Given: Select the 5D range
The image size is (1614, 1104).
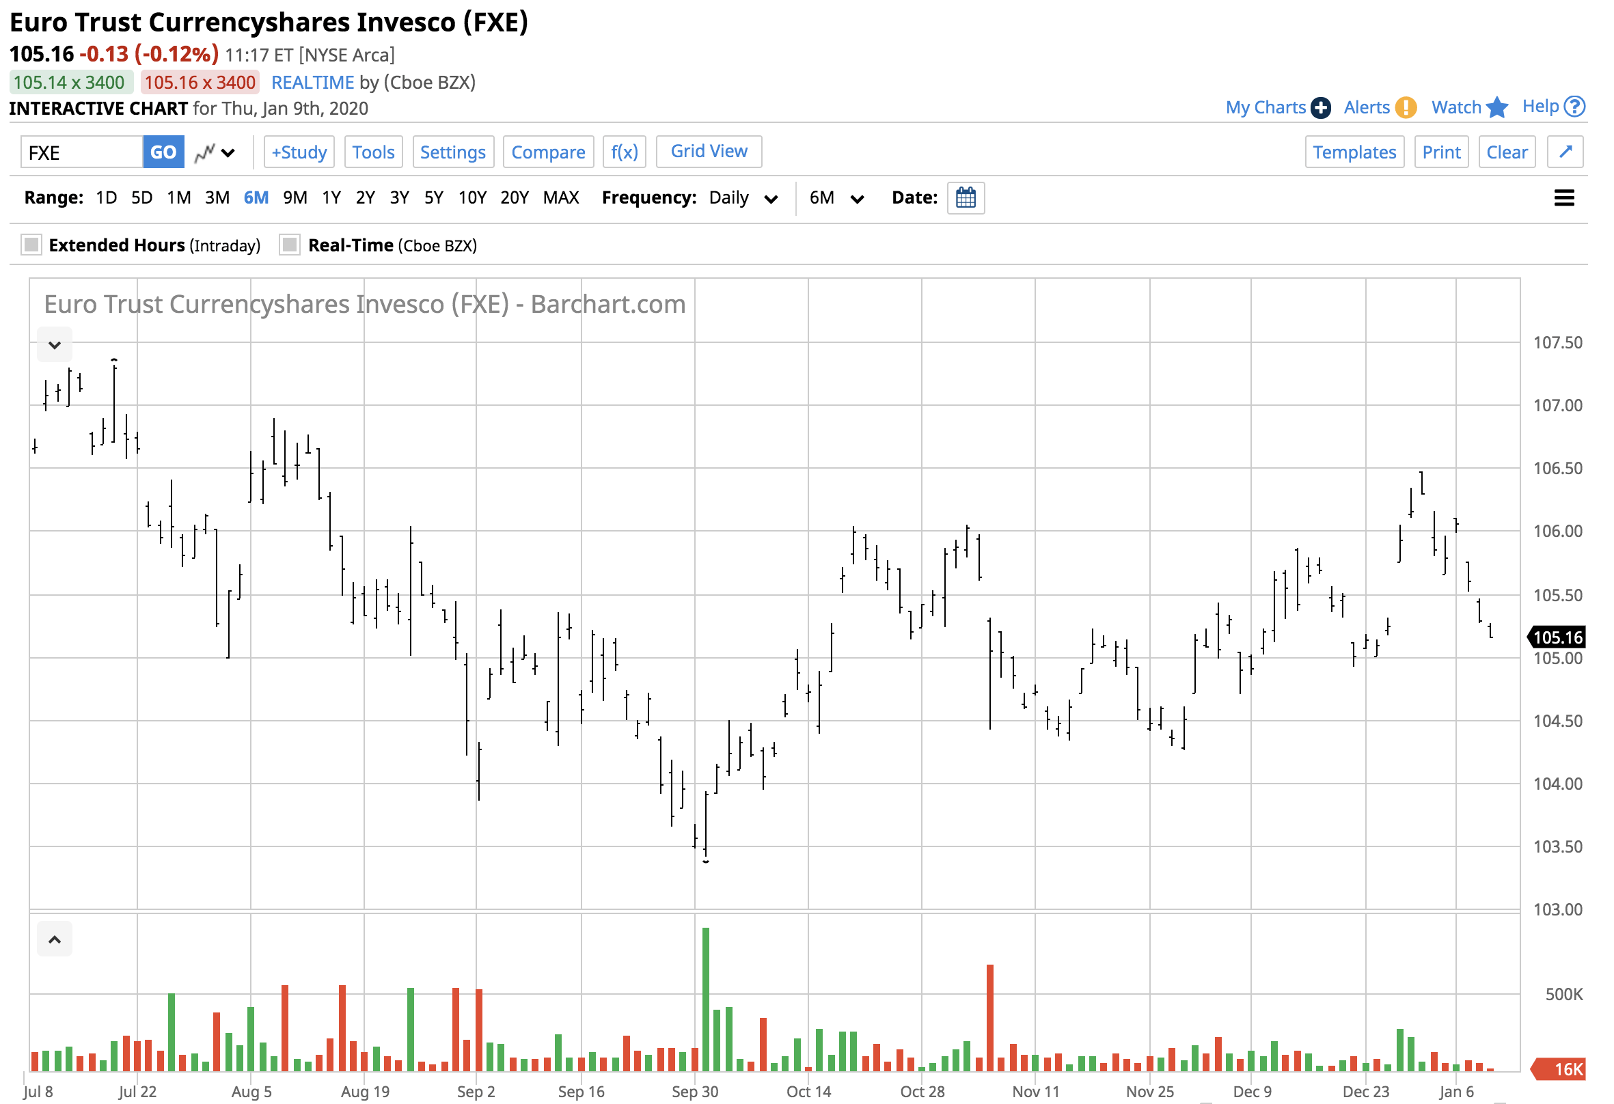Looking at the screenshot, I should tap(143, 199).
